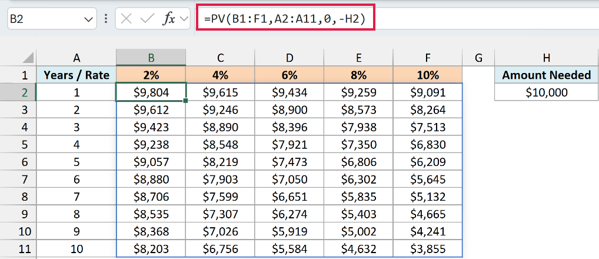Image resolution: width=599 pixels, height=259 pixels.
Task: Select column G header
Action: point(478,58)
